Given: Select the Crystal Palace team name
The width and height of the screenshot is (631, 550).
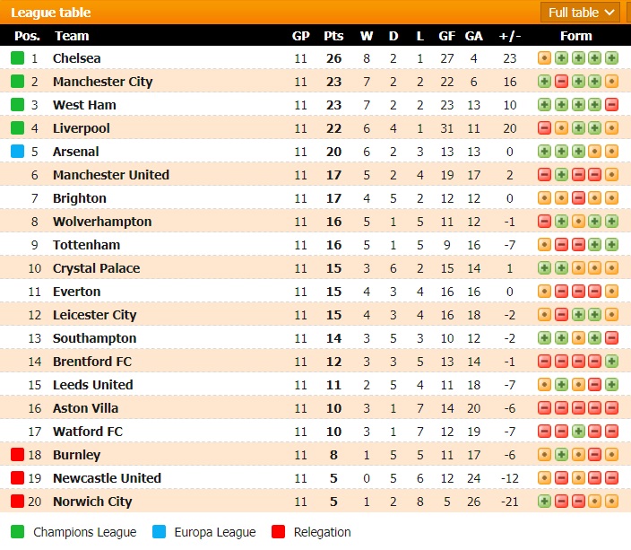Looking at the screenshot, I should 96,268.
